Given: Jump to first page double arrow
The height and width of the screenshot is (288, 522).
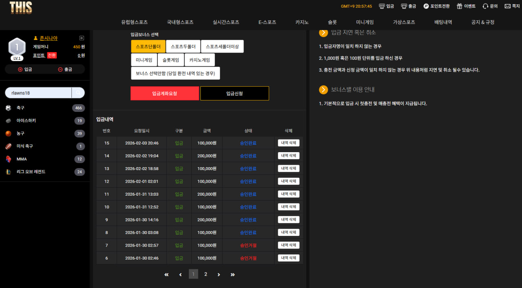Looking at the screenshot, I should pos(166,275).
